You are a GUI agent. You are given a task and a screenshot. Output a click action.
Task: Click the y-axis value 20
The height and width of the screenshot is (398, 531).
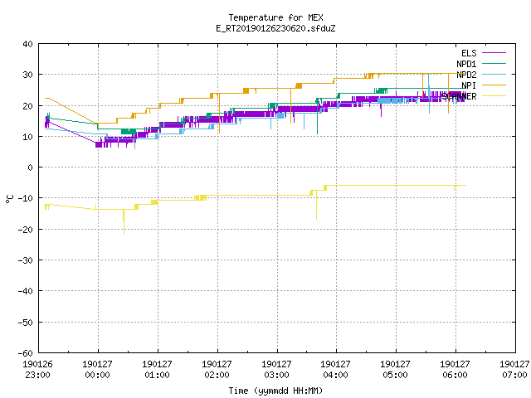coord(27,106)
